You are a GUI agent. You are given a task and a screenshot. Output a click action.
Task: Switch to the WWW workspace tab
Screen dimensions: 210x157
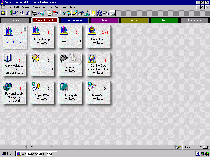coord(135,20)
